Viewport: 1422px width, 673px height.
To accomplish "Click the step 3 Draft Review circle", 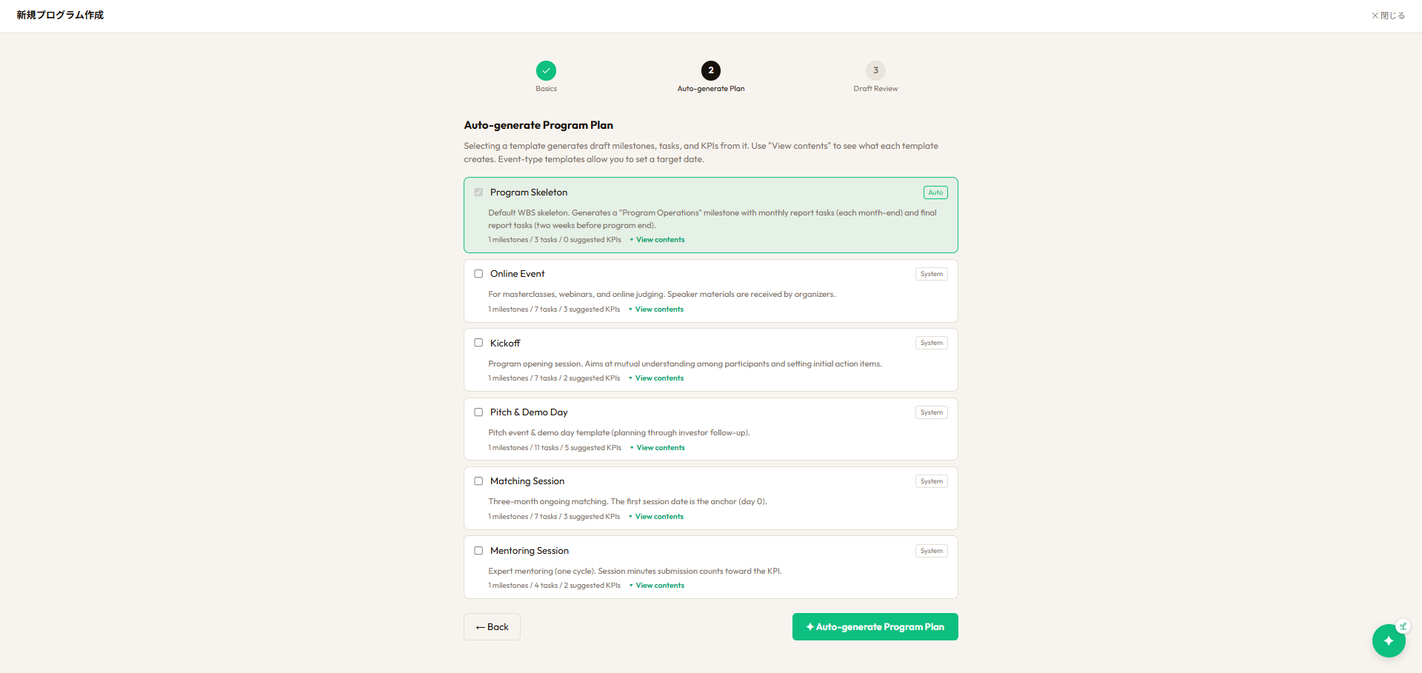I will [x=875, y=70].
